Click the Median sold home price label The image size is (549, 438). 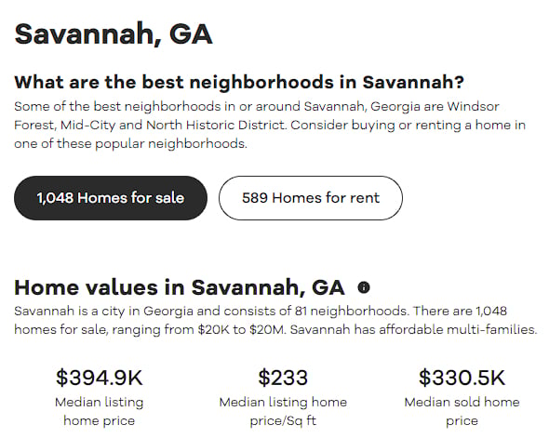point(462,411)
